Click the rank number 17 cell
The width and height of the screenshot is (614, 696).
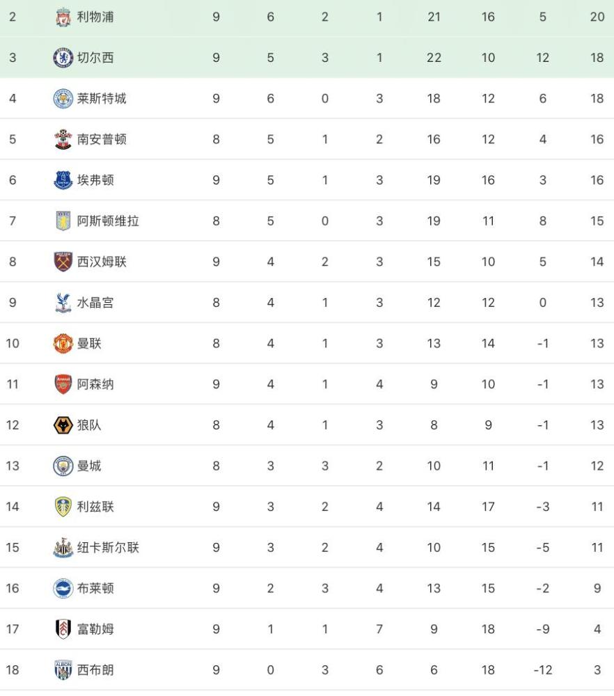pos(13,629)
